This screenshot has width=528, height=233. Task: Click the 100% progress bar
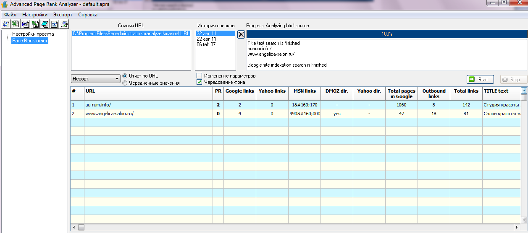386,34
